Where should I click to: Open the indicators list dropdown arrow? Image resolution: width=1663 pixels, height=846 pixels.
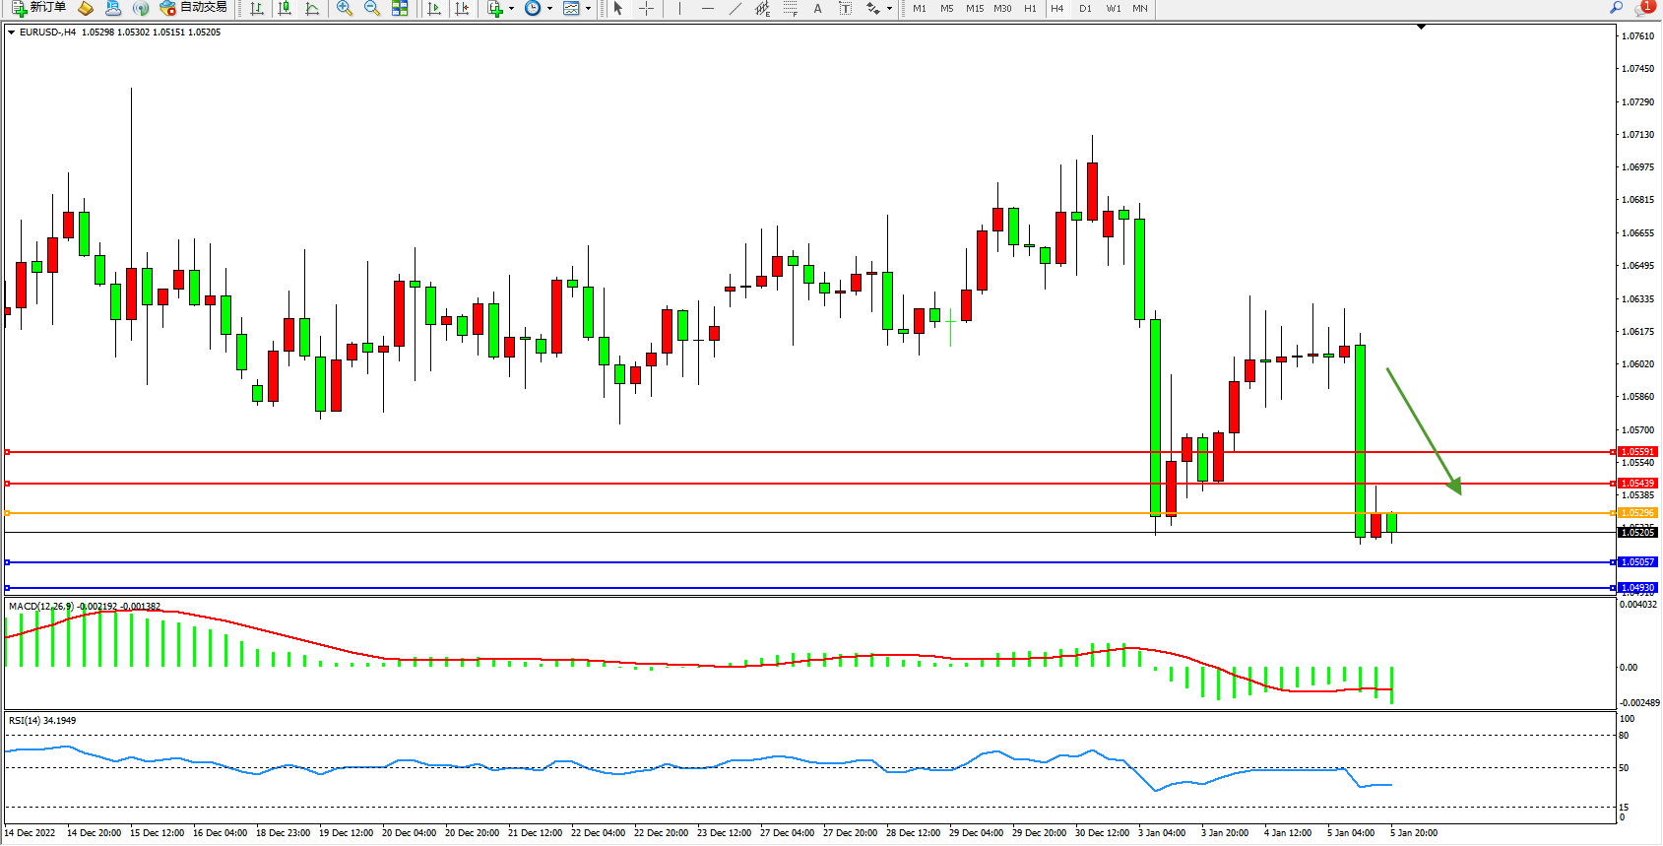click(511, 8)
